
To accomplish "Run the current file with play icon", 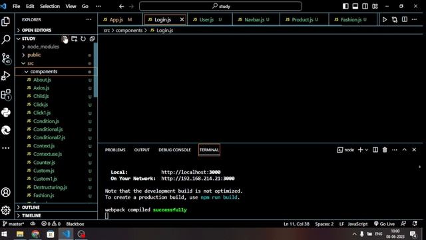I will 385,19.
